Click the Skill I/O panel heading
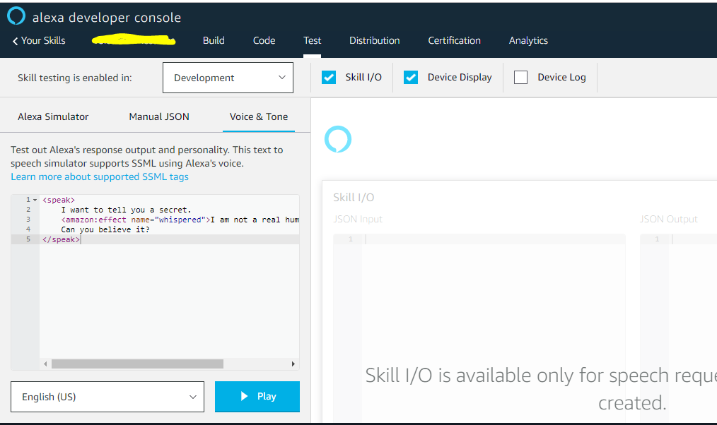The height and width of the screenshot is (425, 717). click(354, 197)
